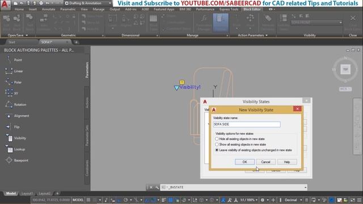363x204 pixels.
Task: Click the Authoring Palettes highlighted ribbon button
Action: [x=221, y=23]
